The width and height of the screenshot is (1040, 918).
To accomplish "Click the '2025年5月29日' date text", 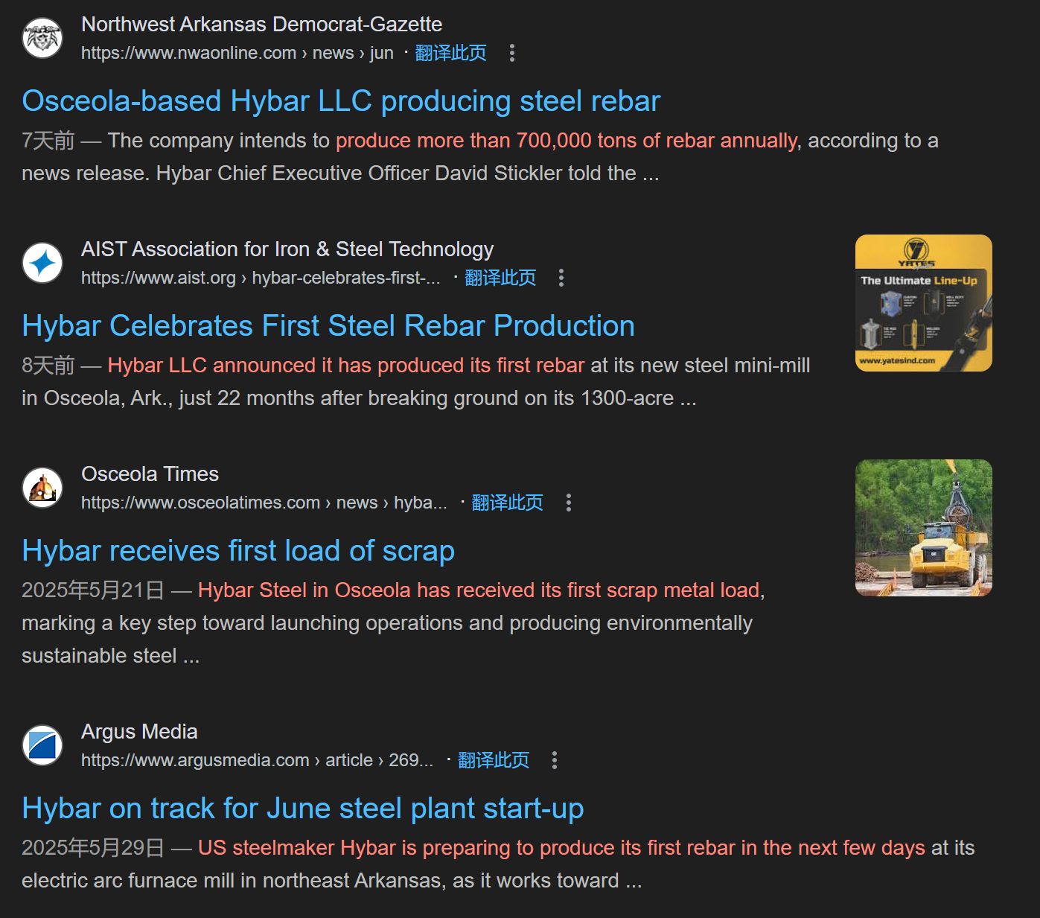I will click(93, 848).
